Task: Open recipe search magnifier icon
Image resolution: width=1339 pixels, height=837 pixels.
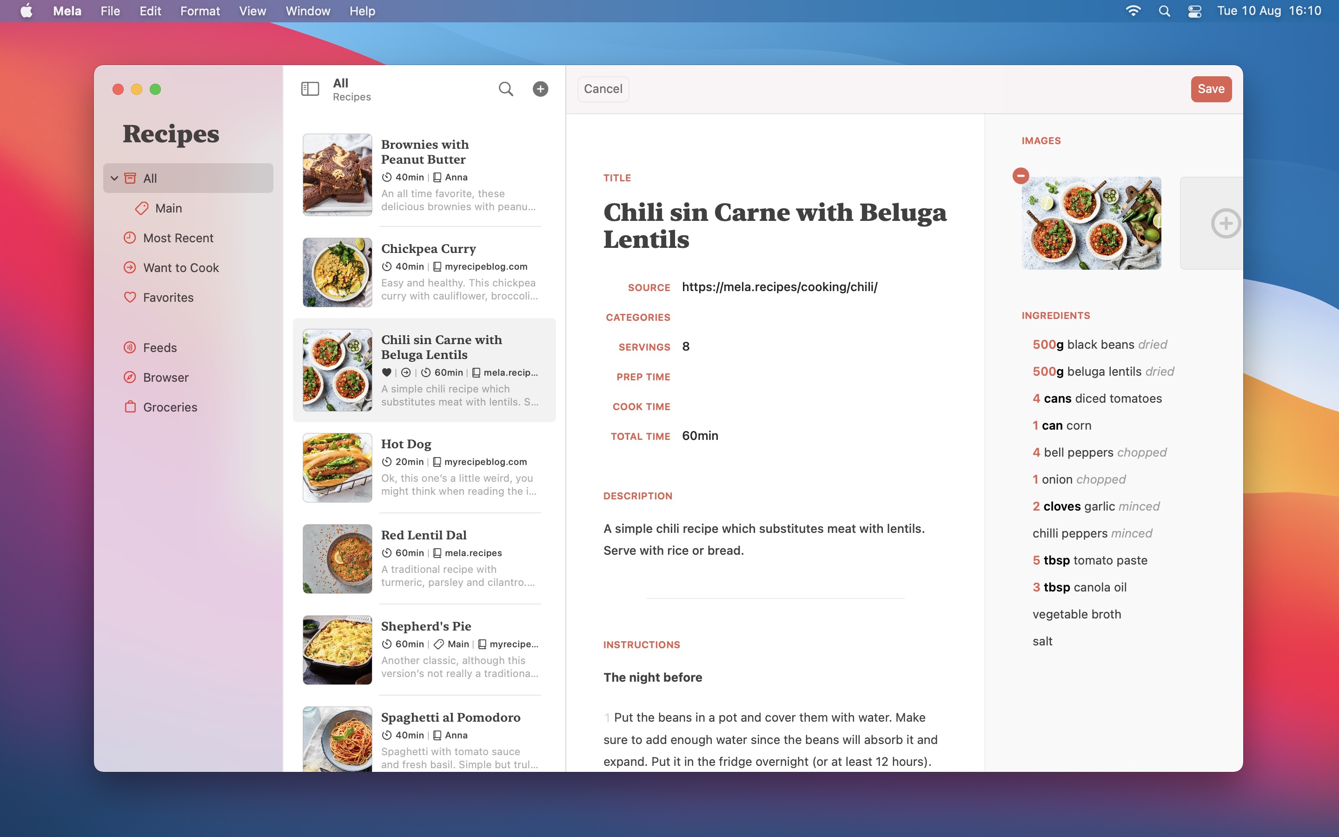Action: pyautogui.click(x=506, y=88)
